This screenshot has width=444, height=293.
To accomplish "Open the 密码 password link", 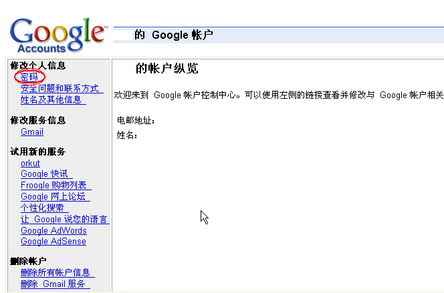I will pos(29,77).
